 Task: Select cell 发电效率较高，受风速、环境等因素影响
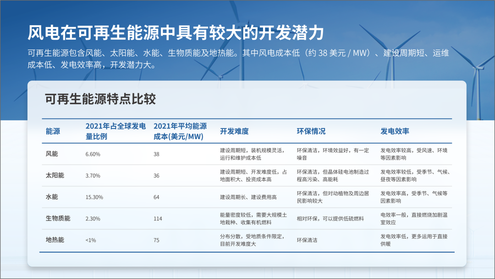[414, 154]
